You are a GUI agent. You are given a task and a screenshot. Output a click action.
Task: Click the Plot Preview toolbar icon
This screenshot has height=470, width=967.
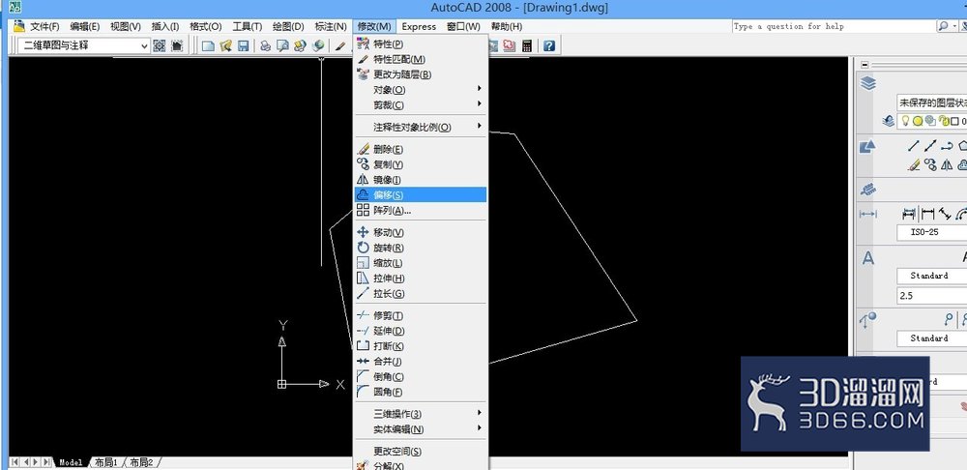[283, 45]
